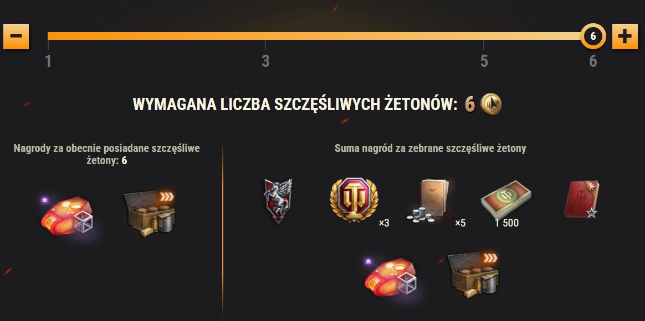Click the plus button on the token slider
This screenshot has height=321, width=645.
(625, 36)
